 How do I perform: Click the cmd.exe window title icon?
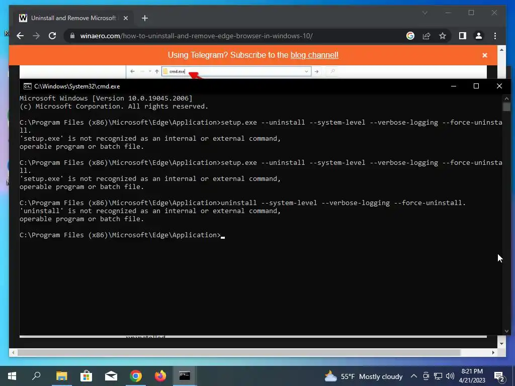(x=28, y=86)
